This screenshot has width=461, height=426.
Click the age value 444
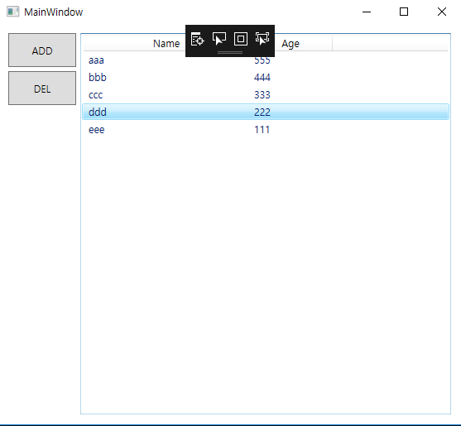pos(262,78)
